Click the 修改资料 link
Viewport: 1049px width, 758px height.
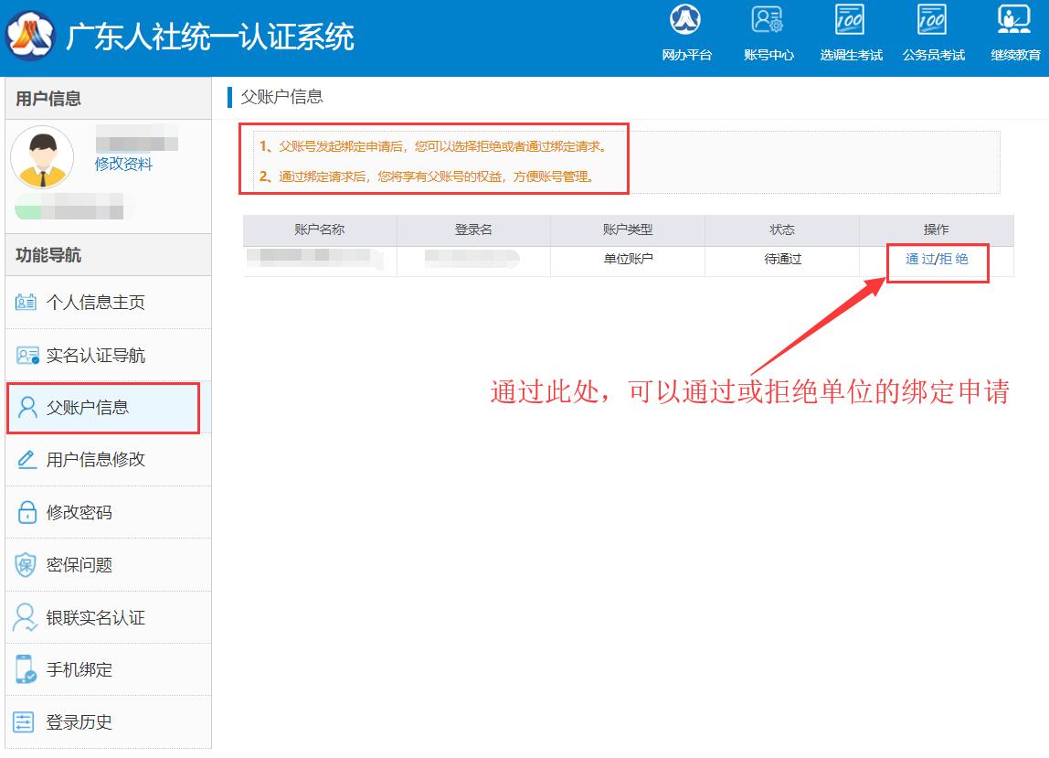123,165
